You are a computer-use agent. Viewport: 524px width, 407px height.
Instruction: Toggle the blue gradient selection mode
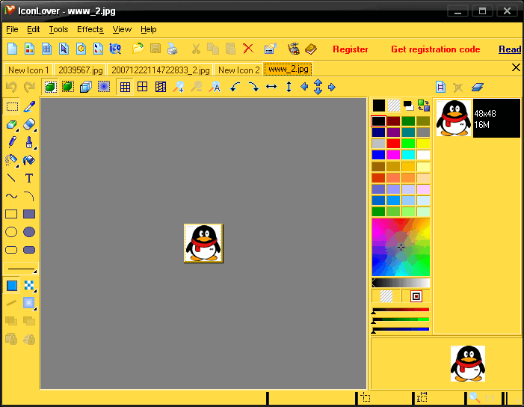(x=104, y=87)
